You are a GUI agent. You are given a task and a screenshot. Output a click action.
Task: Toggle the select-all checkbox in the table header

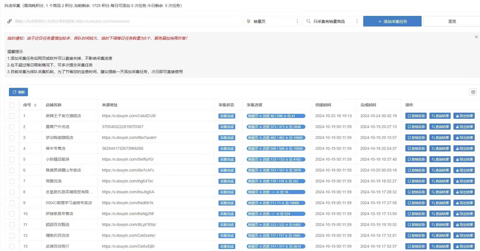12,105
